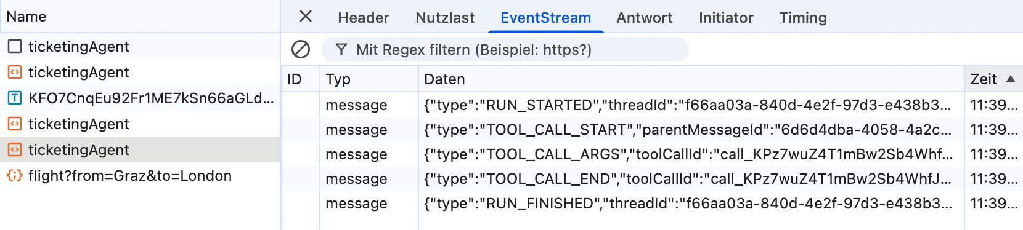Click the text-file icon of the KFO7CnqEu92Fr1ME7kSn66aGLd request
This screenshot has width=1023, height=230.
[x=15, y=98]
